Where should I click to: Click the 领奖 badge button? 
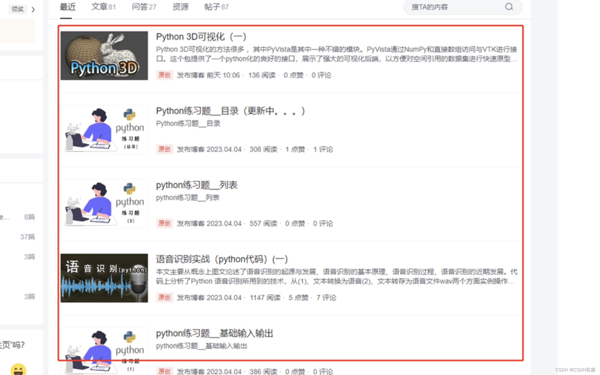[x=18, y=9]
